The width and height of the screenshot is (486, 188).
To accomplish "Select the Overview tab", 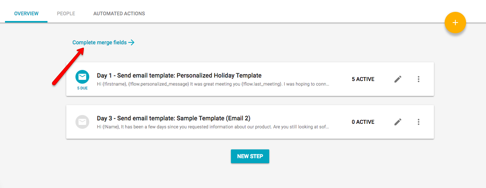I will coord(26,13).
